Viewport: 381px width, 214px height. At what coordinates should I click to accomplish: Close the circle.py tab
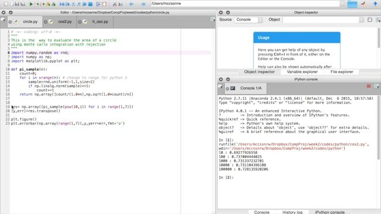10,22
